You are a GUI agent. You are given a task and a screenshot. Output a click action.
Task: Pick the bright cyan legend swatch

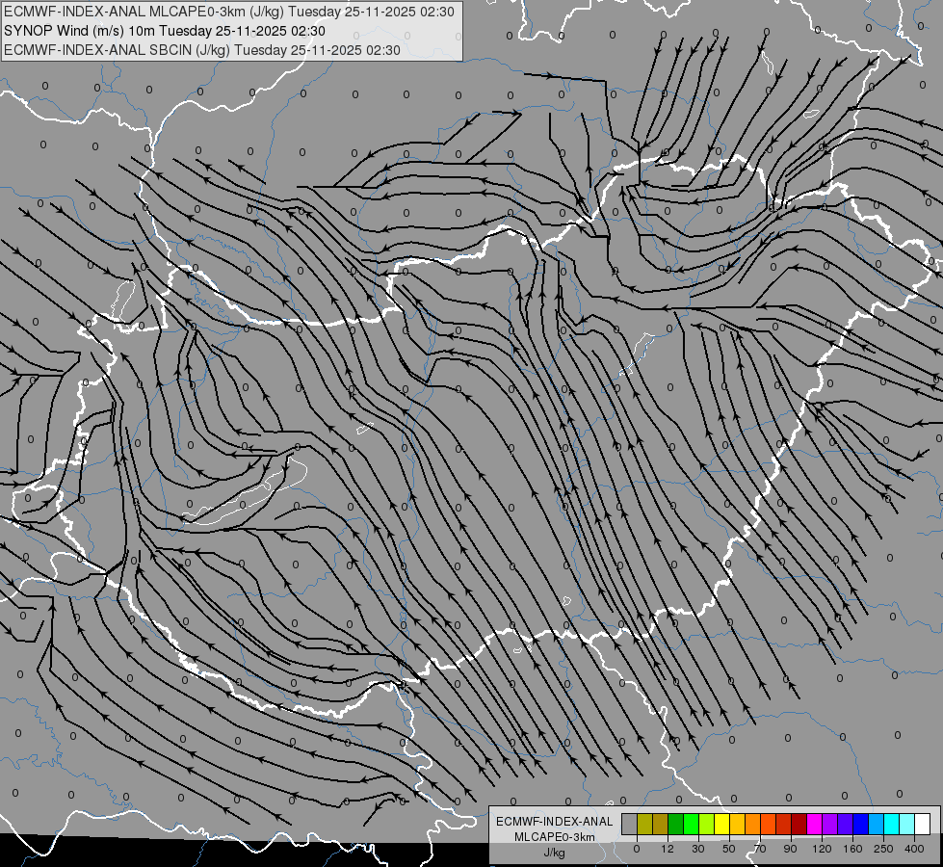click(891, 824)
